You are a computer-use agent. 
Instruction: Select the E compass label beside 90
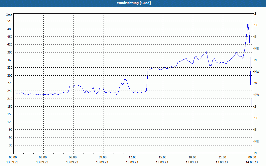[x=255, y=130]
